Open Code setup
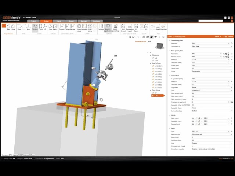This screenshot has width=235, height=176. click(x=79, y=28)
